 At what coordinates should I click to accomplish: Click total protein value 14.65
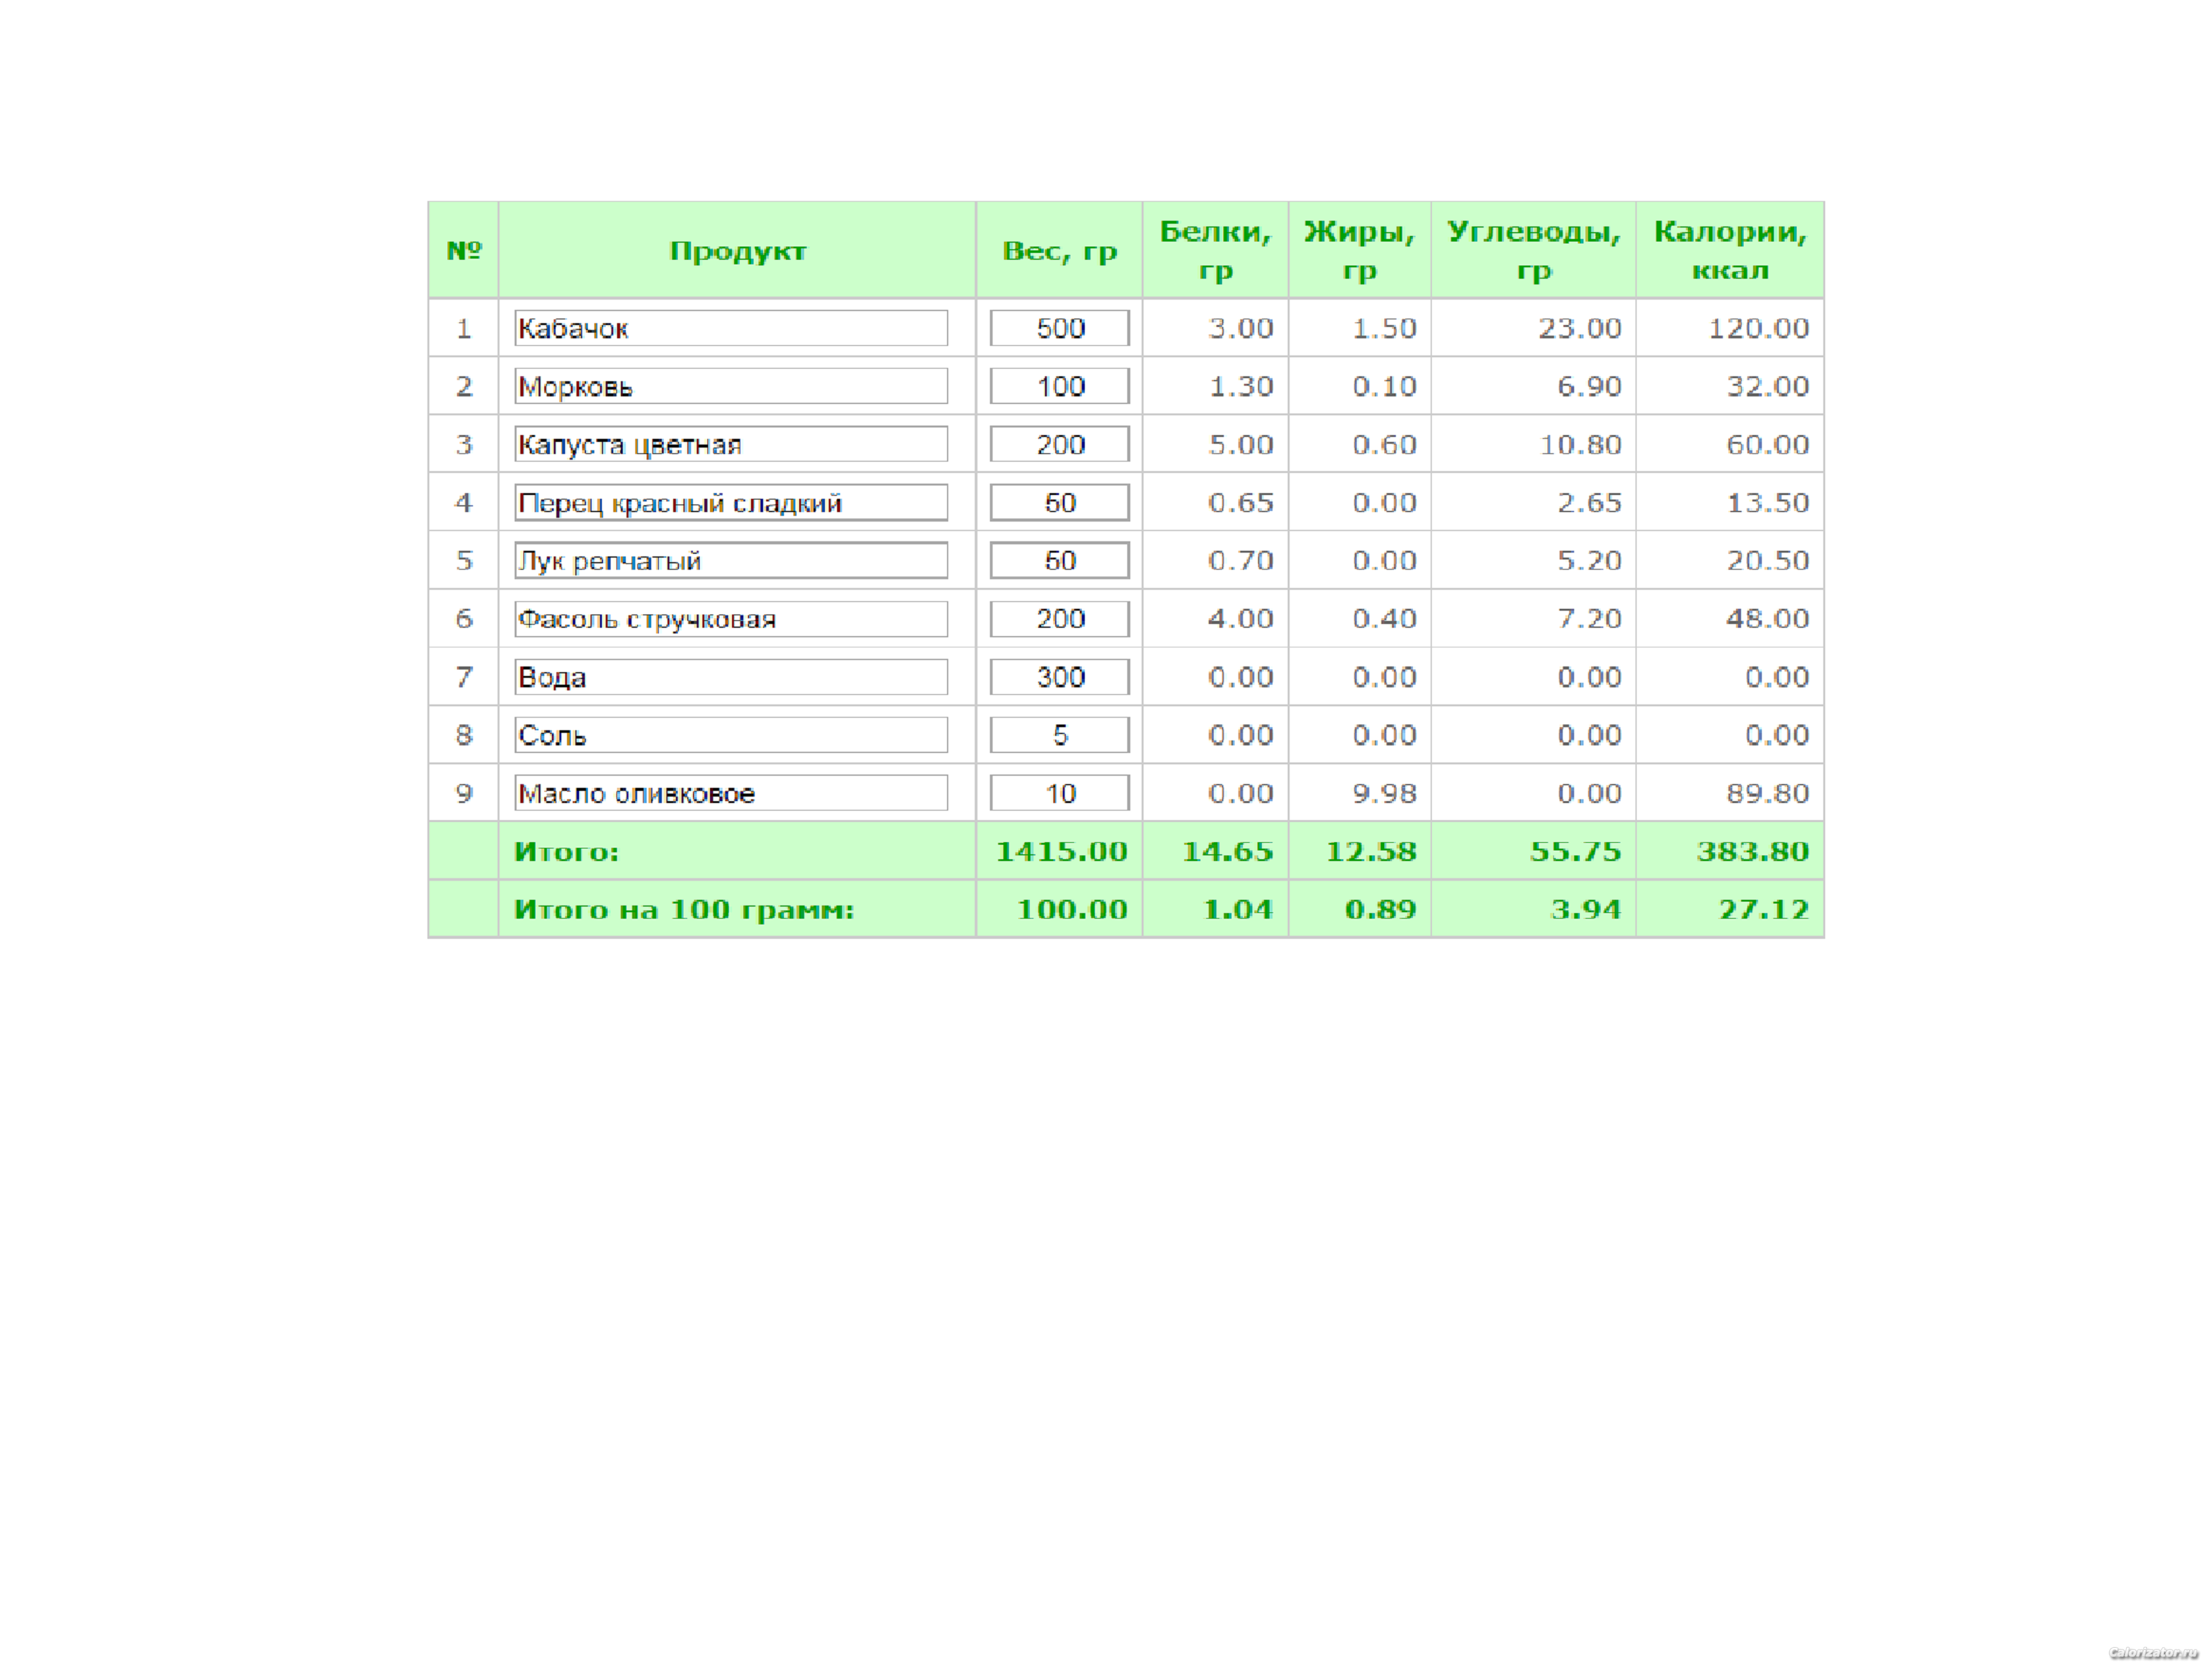click(1227, 851)
